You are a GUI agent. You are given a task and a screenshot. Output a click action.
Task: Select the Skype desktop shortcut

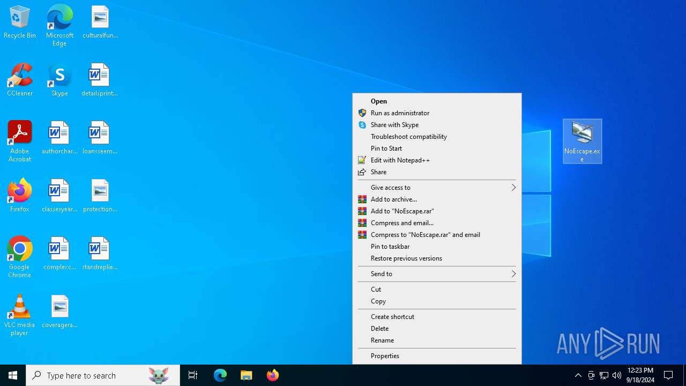pyautogui.click(x=59, y=80)
